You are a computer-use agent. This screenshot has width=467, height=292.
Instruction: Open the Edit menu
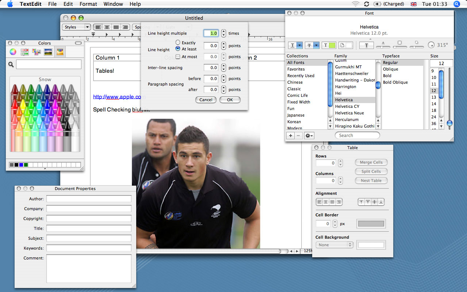click(x=68, y=4)
